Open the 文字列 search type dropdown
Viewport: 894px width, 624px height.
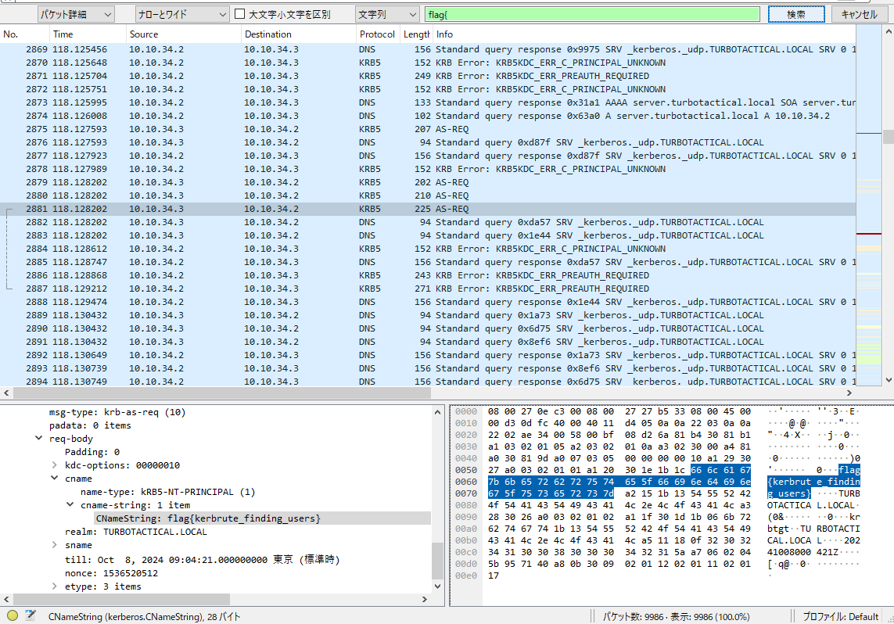(x=387, y=14)
